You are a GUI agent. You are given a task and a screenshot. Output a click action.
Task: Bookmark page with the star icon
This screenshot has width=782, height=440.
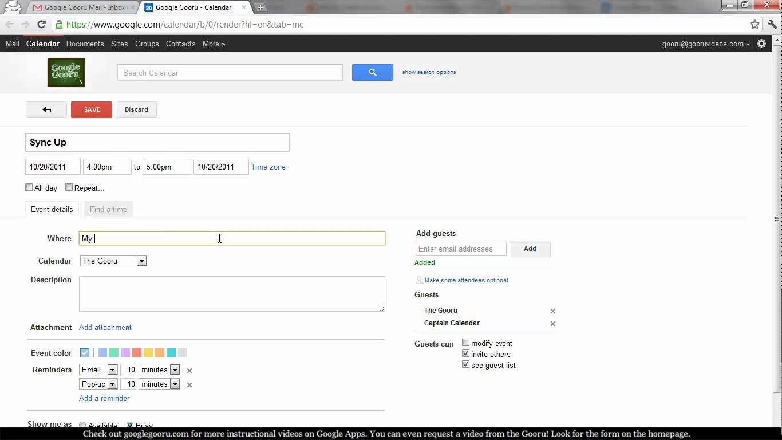click(755, 25)
